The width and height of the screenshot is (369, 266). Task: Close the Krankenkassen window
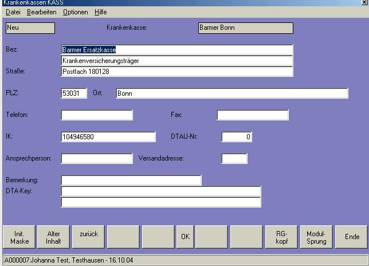coord(364,2)
